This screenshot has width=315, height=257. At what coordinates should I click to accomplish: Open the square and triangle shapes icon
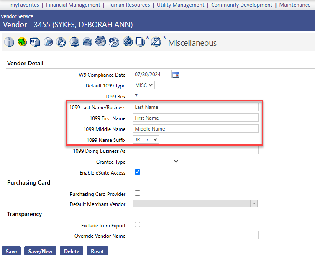(x=74, y=42)
